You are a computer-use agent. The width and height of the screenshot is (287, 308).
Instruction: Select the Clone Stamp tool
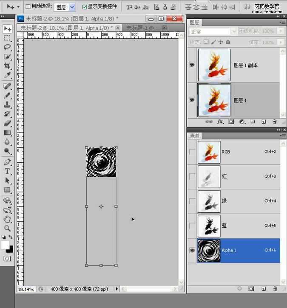[x=8, y=105]
